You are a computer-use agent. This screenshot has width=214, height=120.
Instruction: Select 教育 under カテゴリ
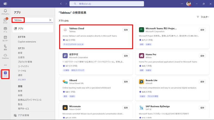click(x=20, y=53)
